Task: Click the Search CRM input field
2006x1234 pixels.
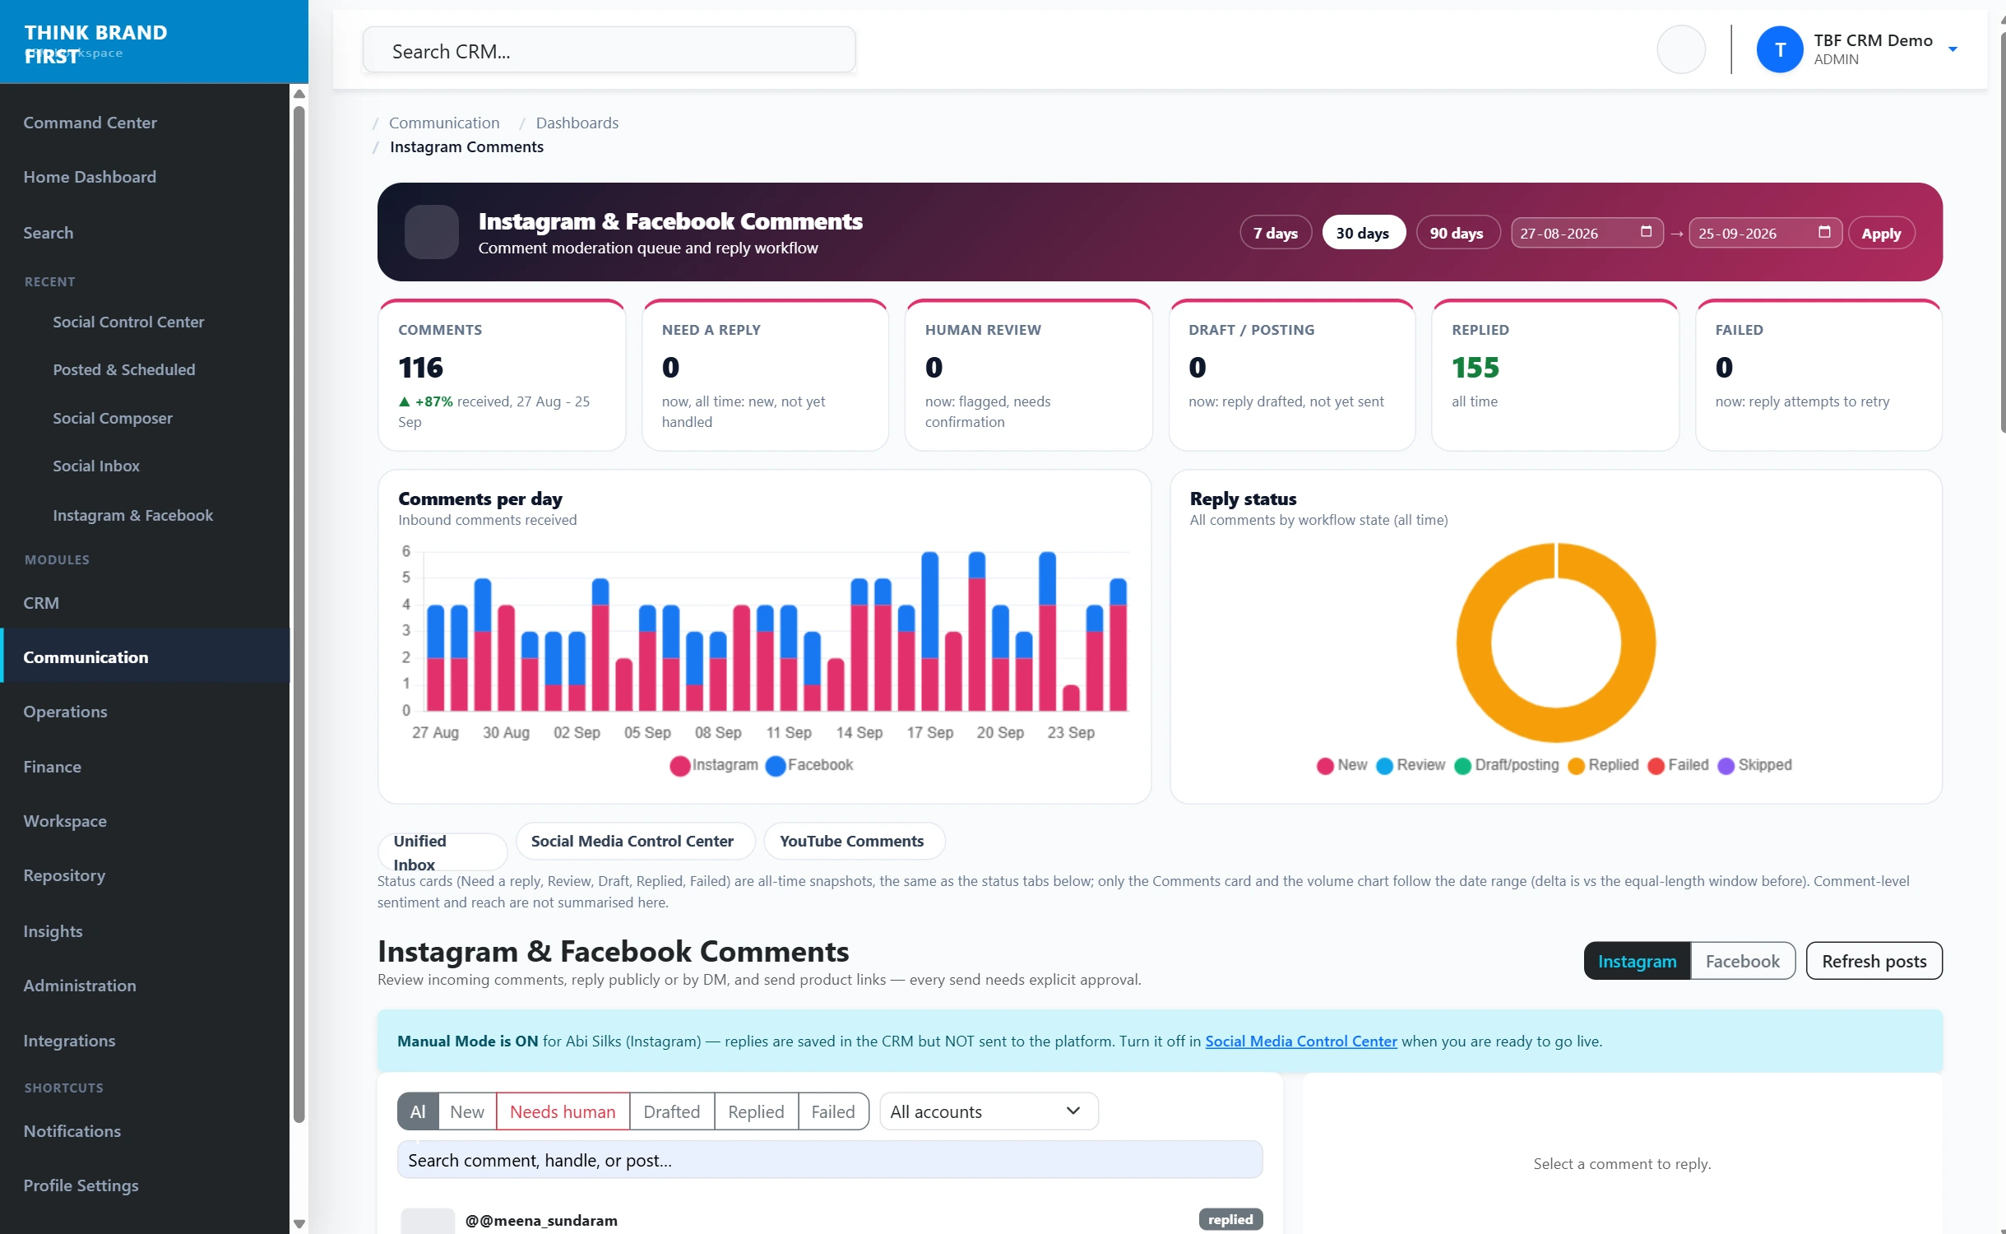Action: pyautogui.click(x=609, y=51)
